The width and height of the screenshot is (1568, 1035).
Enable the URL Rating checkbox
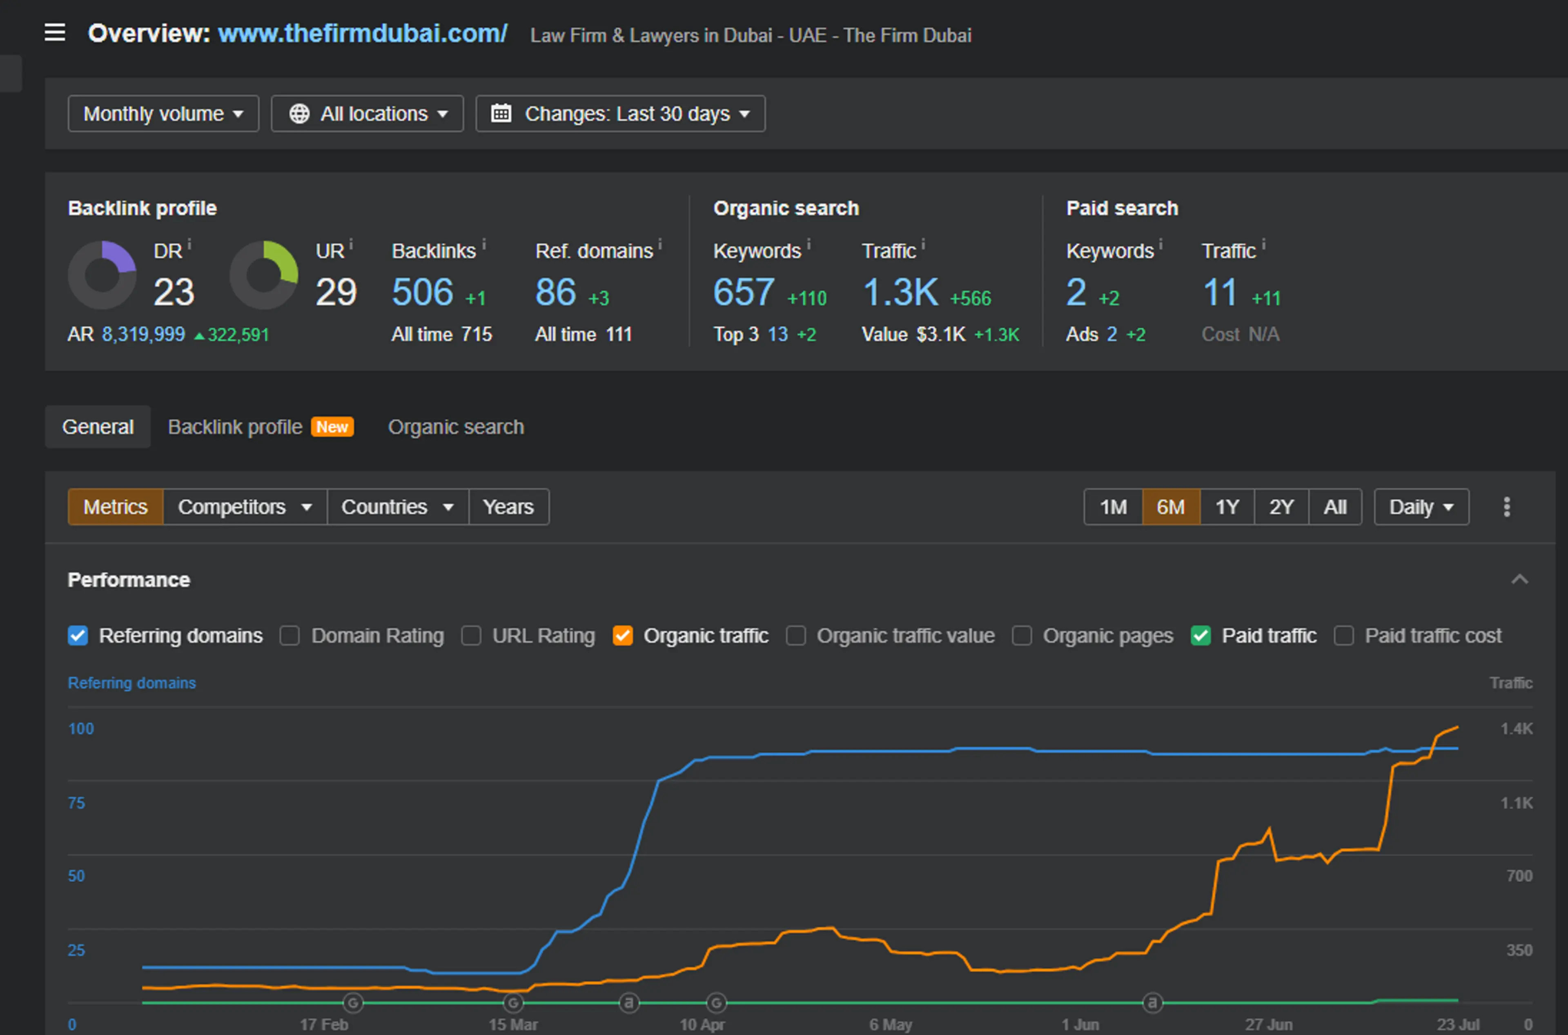click(x=471, y=636)
